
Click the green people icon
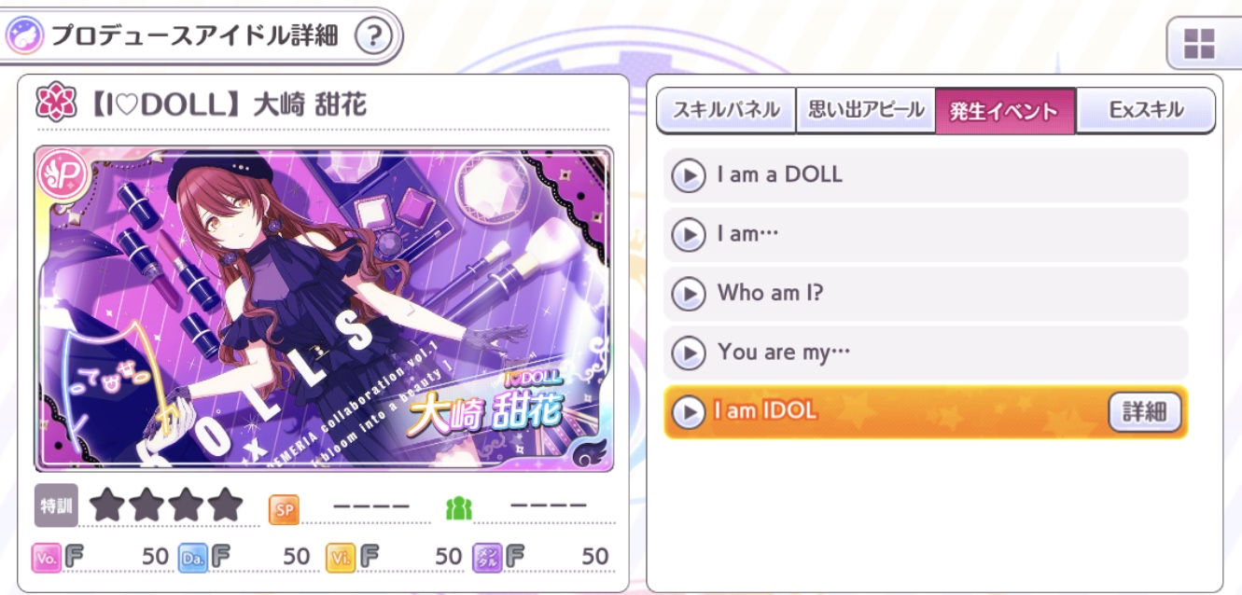click(x=459, y=508)
